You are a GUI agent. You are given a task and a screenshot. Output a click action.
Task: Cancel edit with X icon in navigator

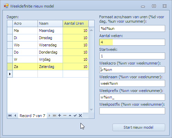(x=80, y=116)
